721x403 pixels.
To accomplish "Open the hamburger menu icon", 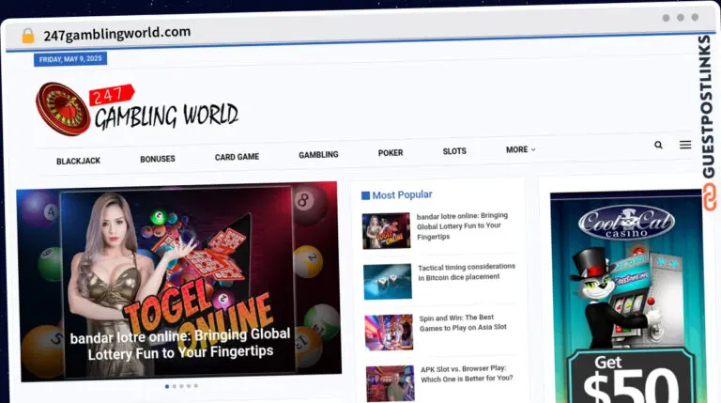I will tap(685, 146).
